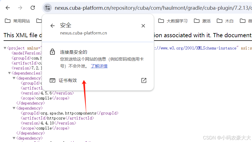252x142 pixels.
Task: Collapse the httpcomponents dependency node
Action: 14,108
